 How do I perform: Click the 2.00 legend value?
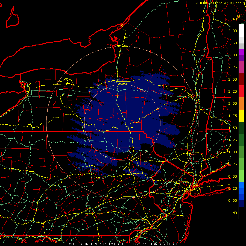click(x=233, y=104)
